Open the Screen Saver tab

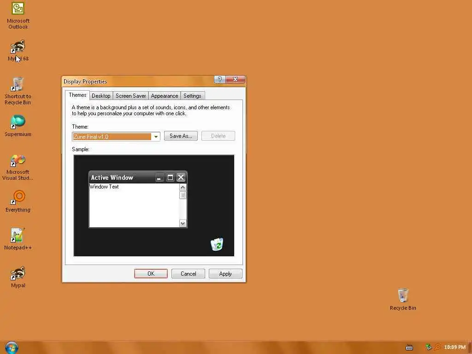tap(130, 96)
